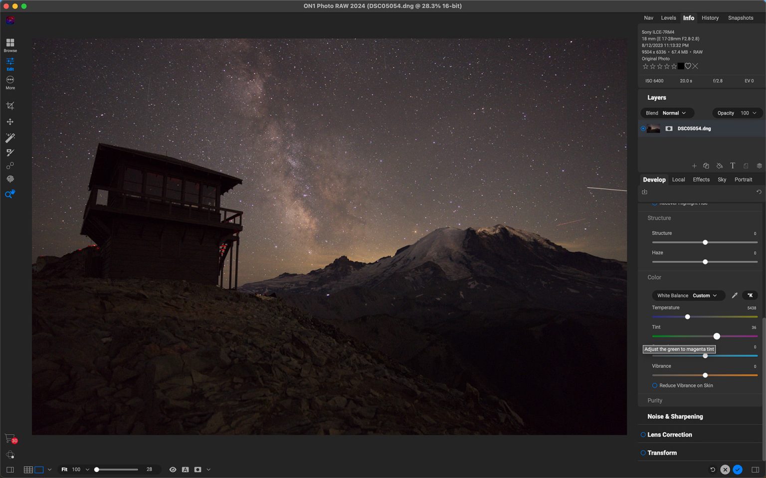The width and height of the screenshot is (766, 478).
Task: Mark the photo as a favorite with the heart
Action: 688,66
